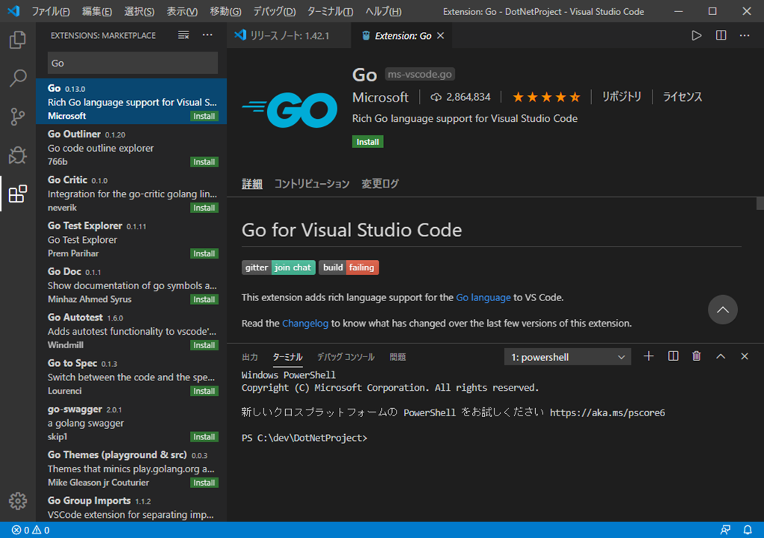The image size is (764, 538).
Task: Install go-swagger extension
Action: pyautogui.click(x=204, y=437)
